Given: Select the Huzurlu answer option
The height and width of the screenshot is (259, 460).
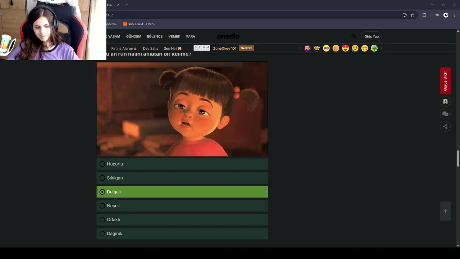Looking at the screenshot, I should pos(182,164).
